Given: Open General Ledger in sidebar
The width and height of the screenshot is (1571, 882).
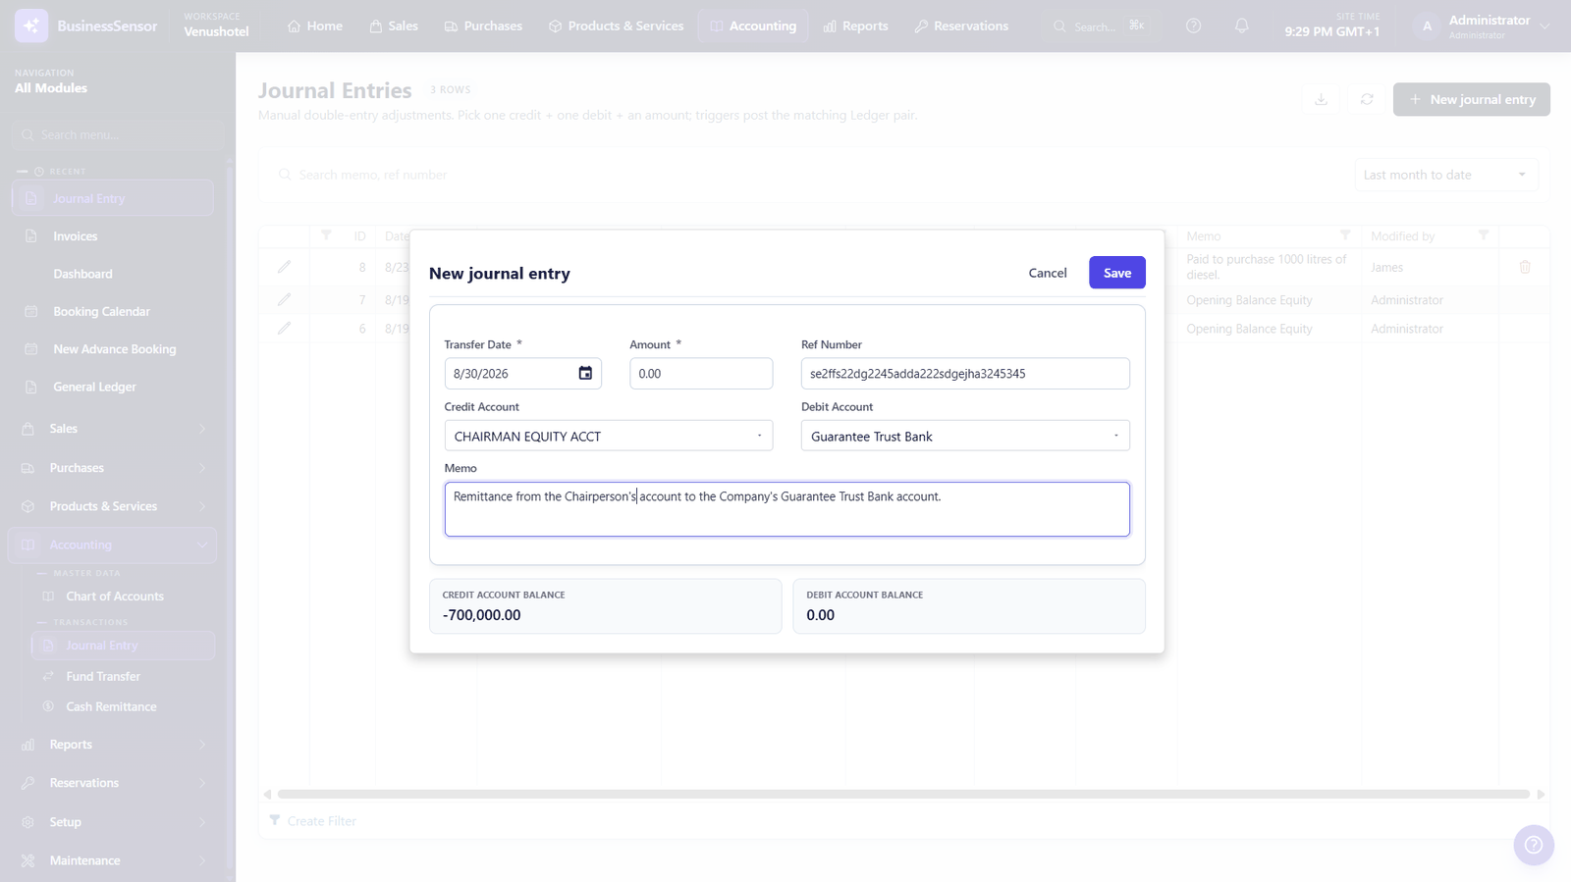Looking at the screenshot, I should (x=94, y=387).
